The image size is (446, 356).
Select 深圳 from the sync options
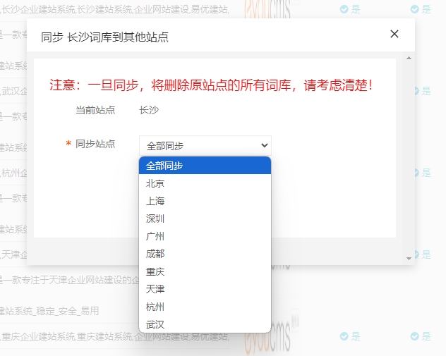point(205,219)
